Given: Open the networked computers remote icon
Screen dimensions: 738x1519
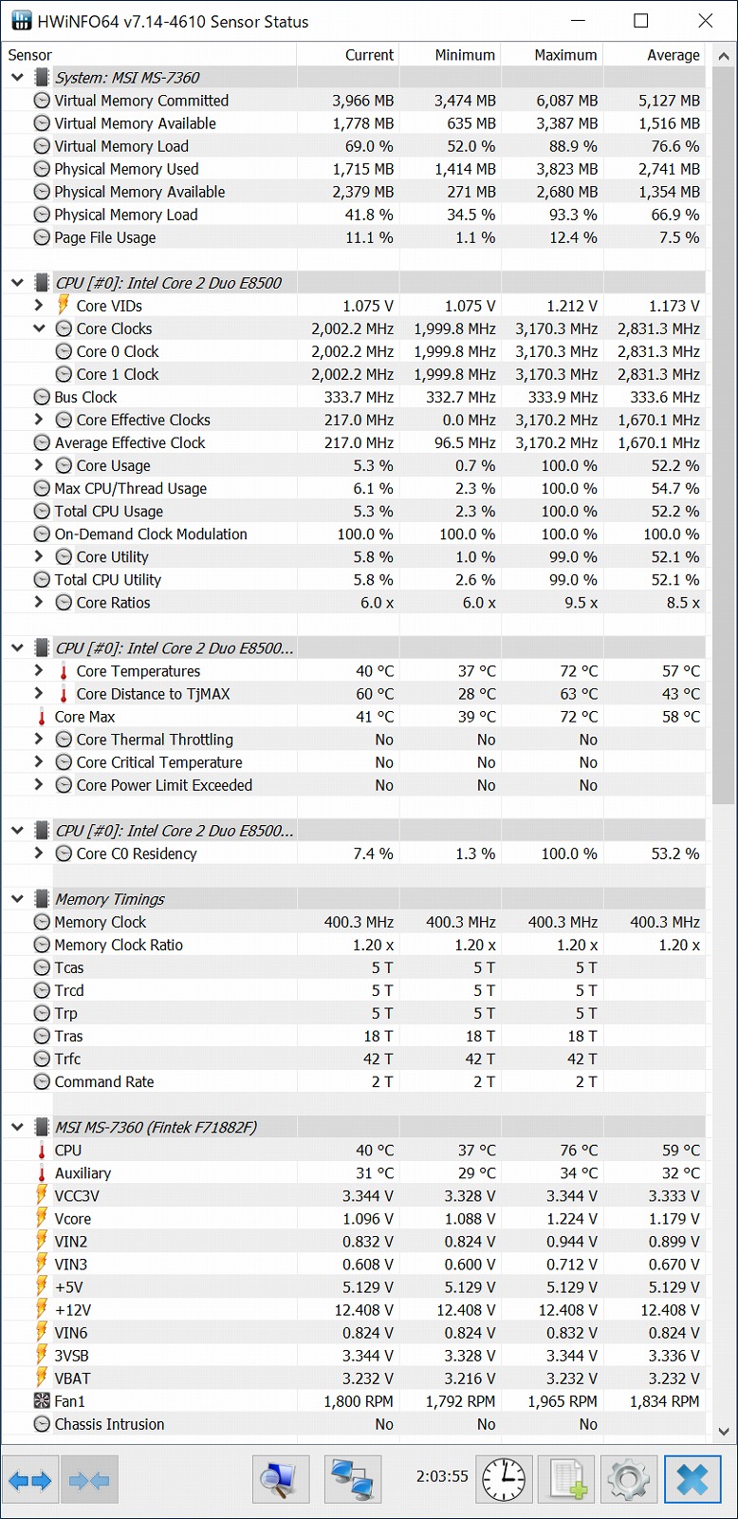Looking at the screenshot, I should [x=352, y=1479].
